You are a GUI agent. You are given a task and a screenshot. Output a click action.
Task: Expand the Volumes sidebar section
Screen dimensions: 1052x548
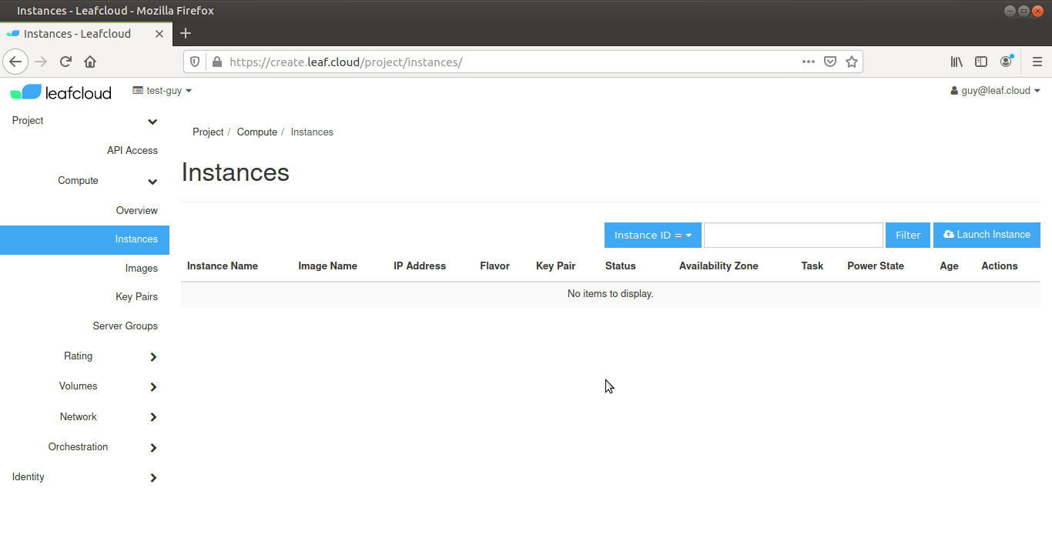pos(85,386)
